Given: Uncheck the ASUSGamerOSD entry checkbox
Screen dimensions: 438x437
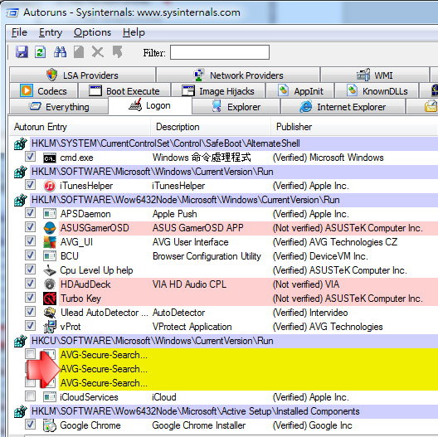Looking at the screenshot, I should click(30, 226).
